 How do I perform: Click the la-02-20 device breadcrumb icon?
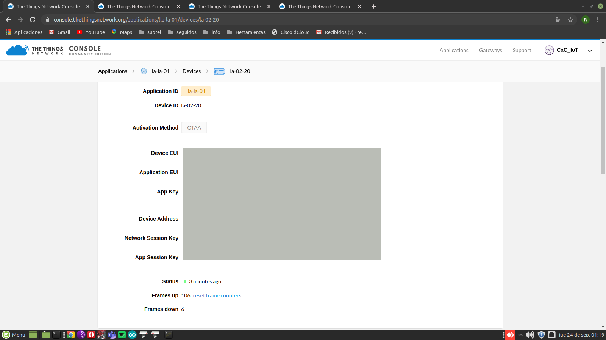pos(219,71)
